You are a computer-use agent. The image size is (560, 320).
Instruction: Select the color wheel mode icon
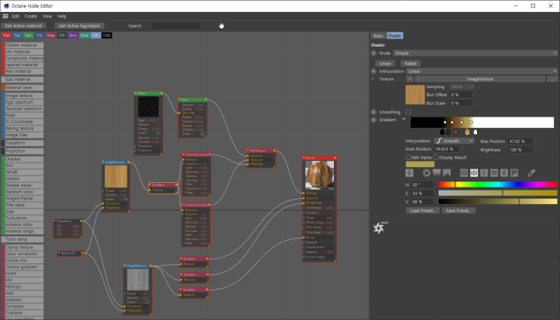[427, 173]
